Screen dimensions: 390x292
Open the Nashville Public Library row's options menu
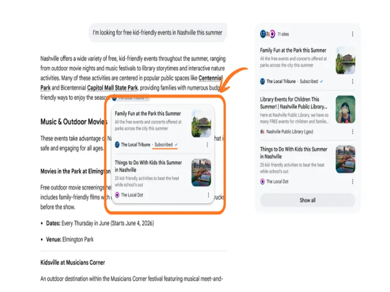point(352,131)
